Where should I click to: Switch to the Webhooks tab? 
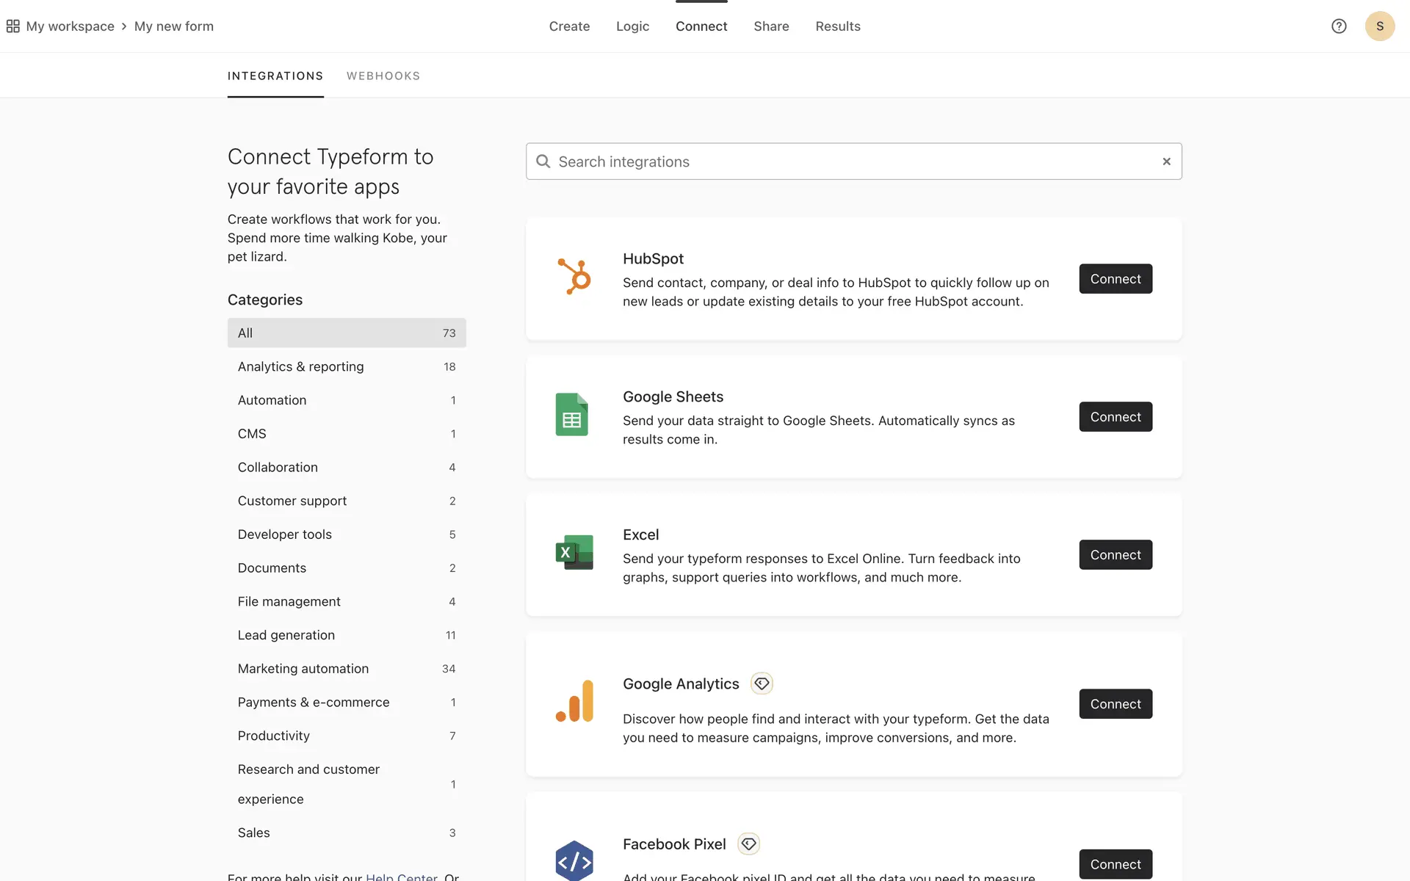pos(383,76)
